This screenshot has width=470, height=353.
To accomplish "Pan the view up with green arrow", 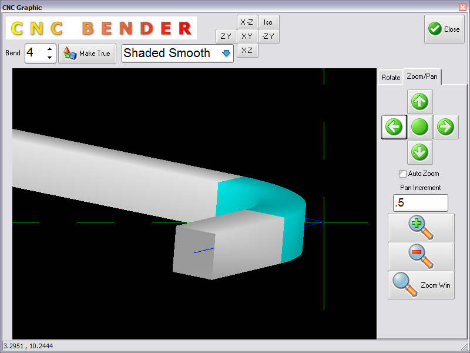I will coord(419,102).
